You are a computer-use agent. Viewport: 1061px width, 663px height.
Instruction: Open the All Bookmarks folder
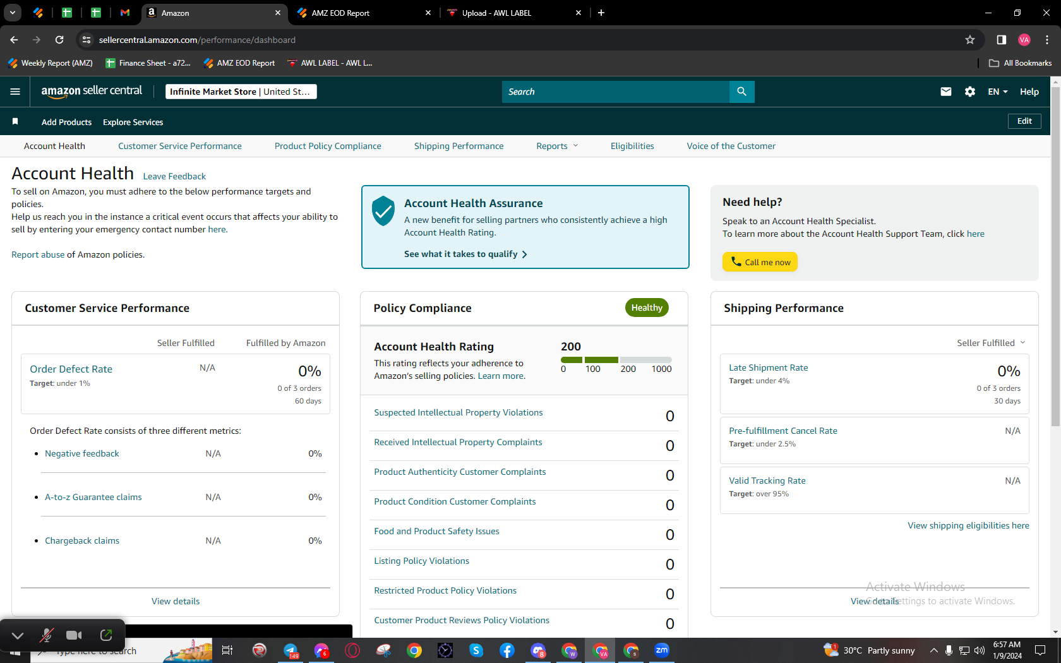1020,63
